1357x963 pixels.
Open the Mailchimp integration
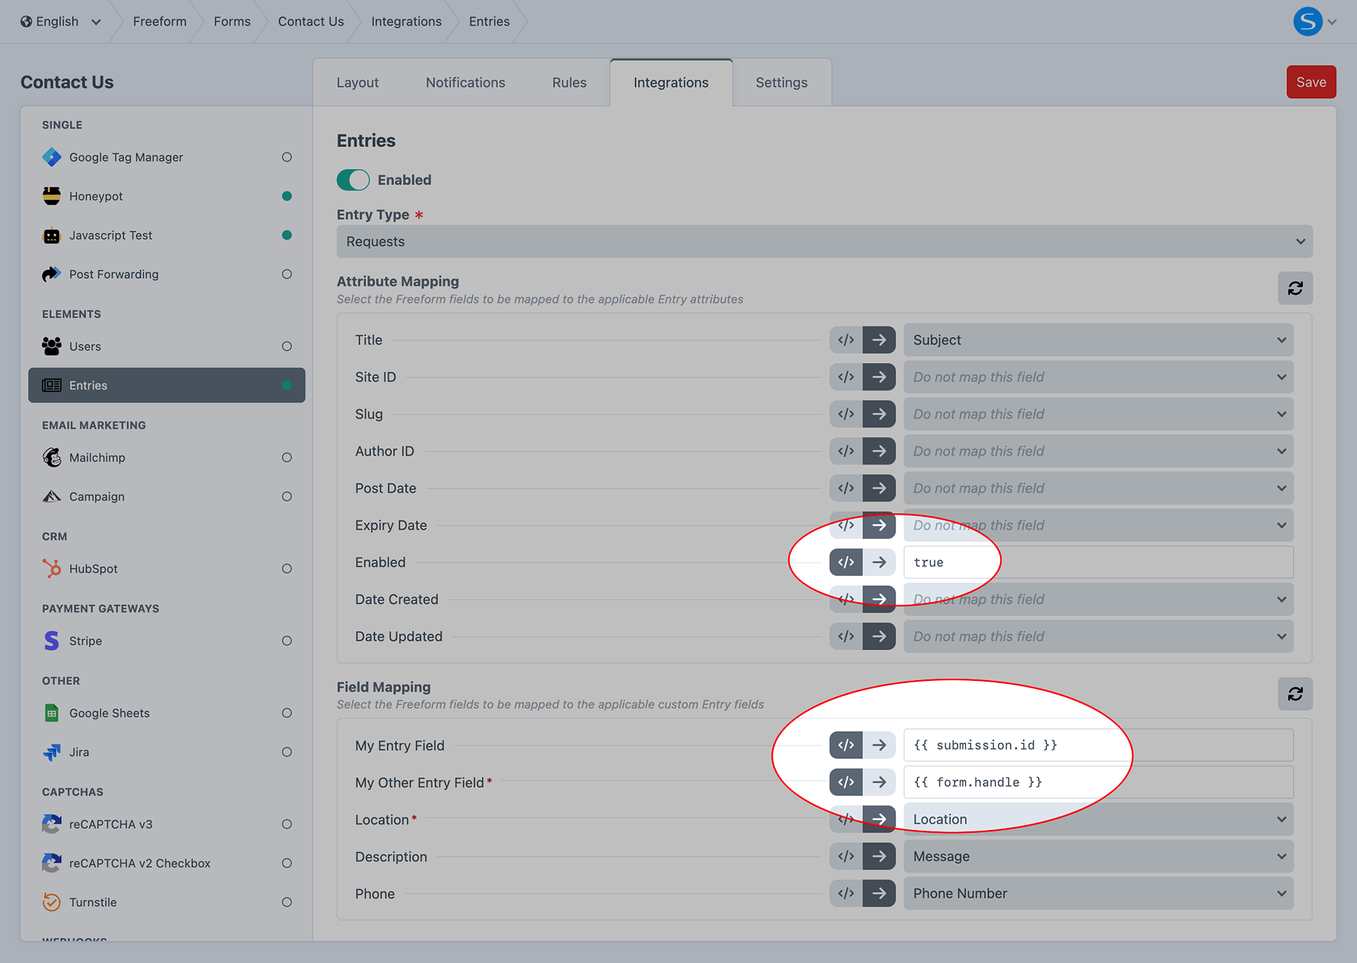[97, 457]
